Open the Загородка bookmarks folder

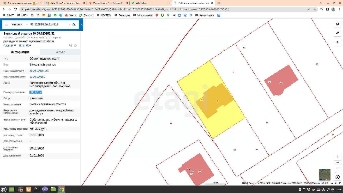click(x=122, y=15)
